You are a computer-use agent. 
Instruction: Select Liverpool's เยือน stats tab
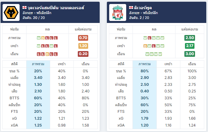click(192, 64)
